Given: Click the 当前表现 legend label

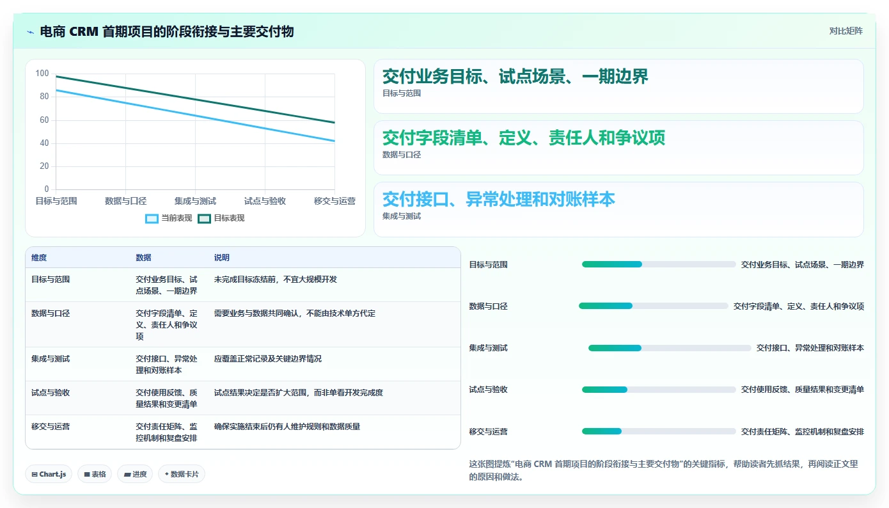Looking at the screenshot, I should pos(177,219).
